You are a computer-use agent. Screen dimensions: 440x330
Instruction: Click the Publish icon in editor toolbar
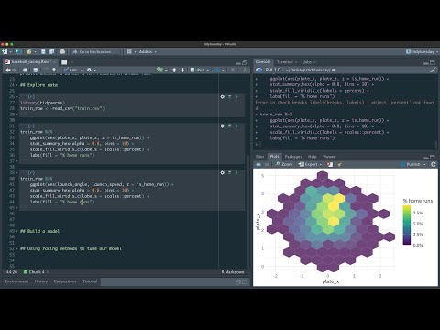217,70
